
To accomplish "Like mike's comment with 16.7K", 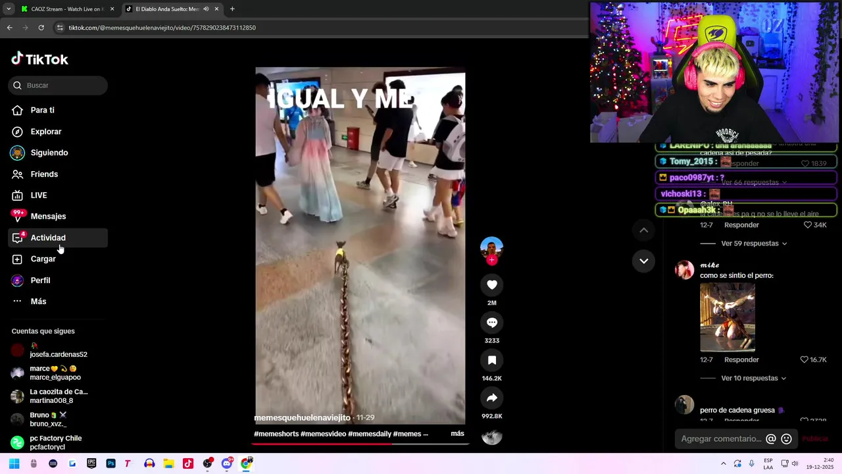I will (x=813, y=359).
